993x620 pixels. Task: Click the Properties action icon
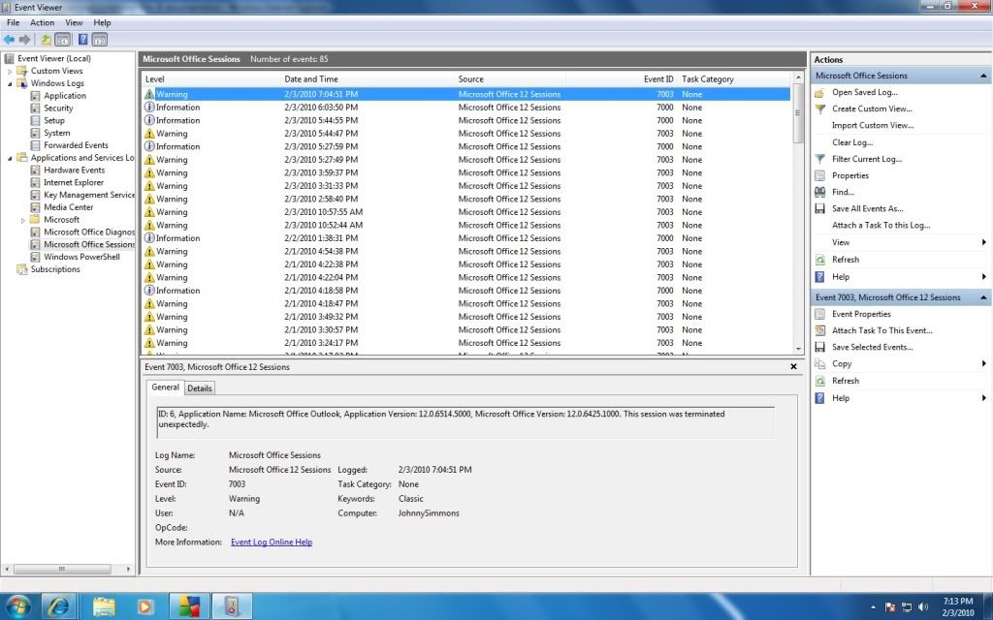820,175
